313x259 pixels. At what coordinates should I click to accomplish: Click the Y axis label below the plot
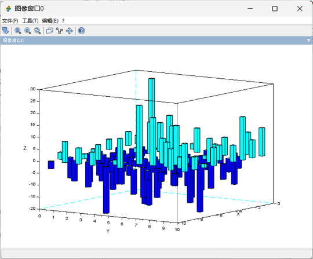pos(108,231)
